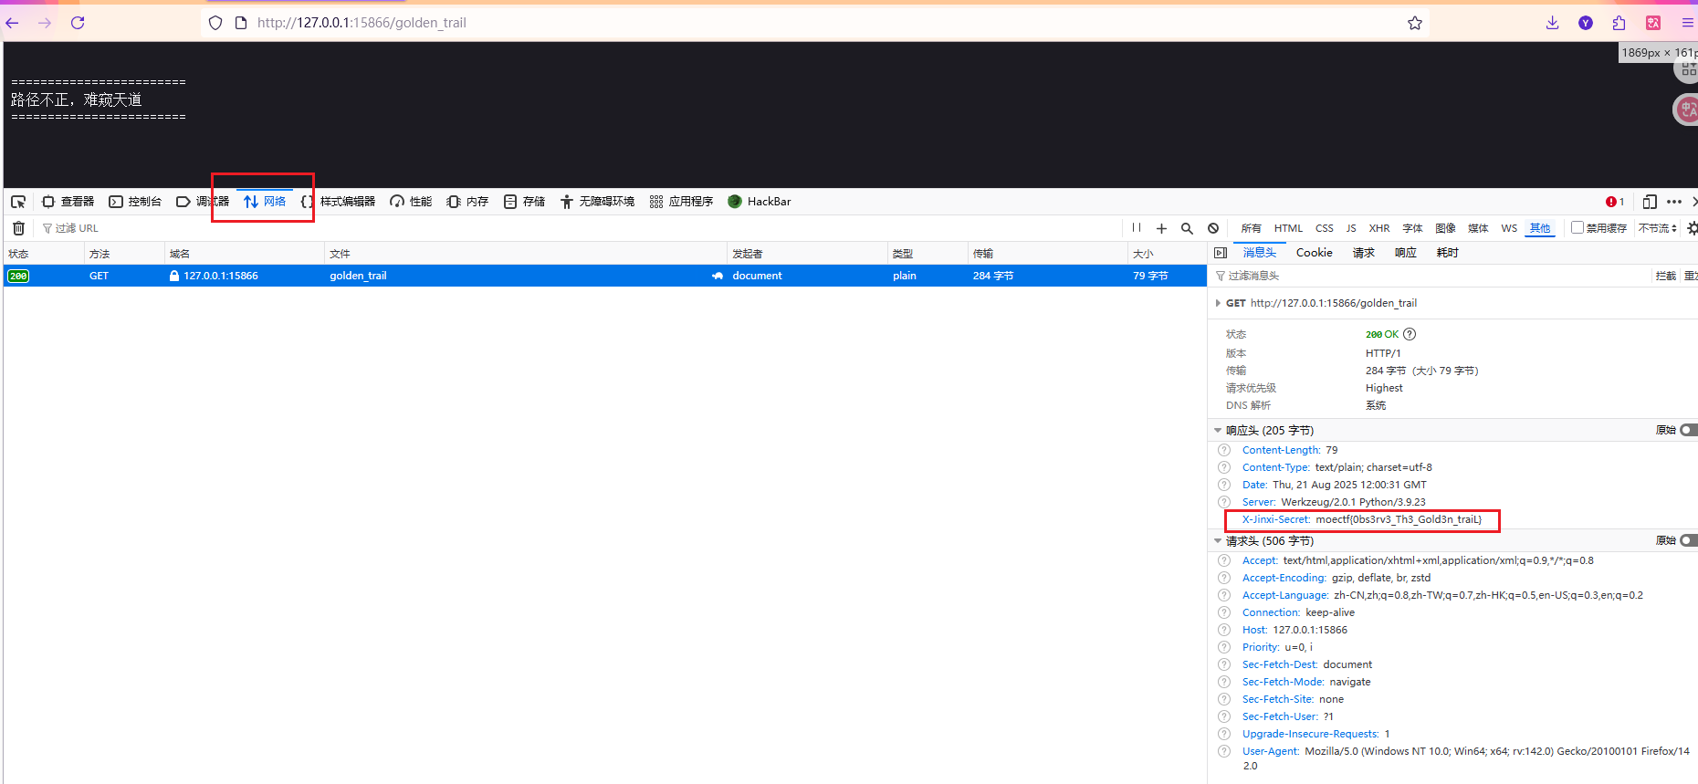Toggle raw view for 响应头 section
1698x784 pixels.
[x=1687, y=430]
